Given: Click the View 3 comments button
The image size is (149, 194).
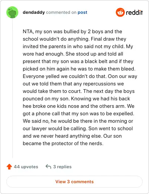Looking at the screenshot, I should 74,182.
